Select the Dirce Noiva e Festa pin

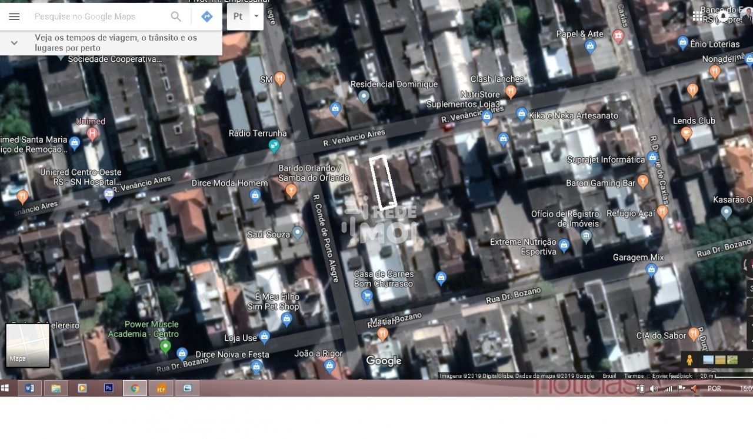click(x=256, y=366)
